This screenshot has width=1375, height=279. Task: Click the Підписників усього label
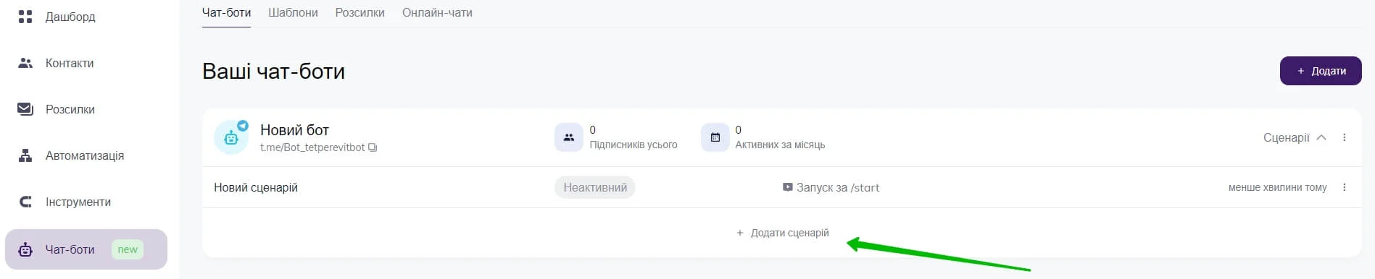point(634,145)
